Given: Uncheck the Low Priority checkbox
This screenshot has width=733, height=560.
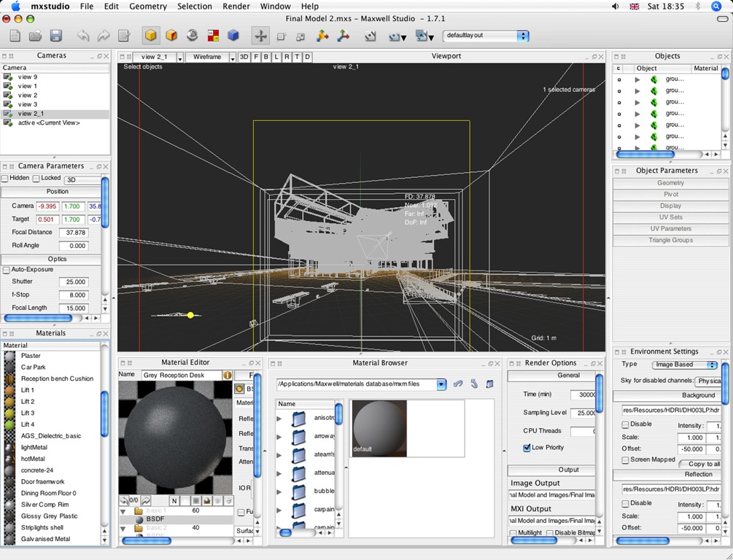Looking at the screenshot, I should [x=527, y=448].
